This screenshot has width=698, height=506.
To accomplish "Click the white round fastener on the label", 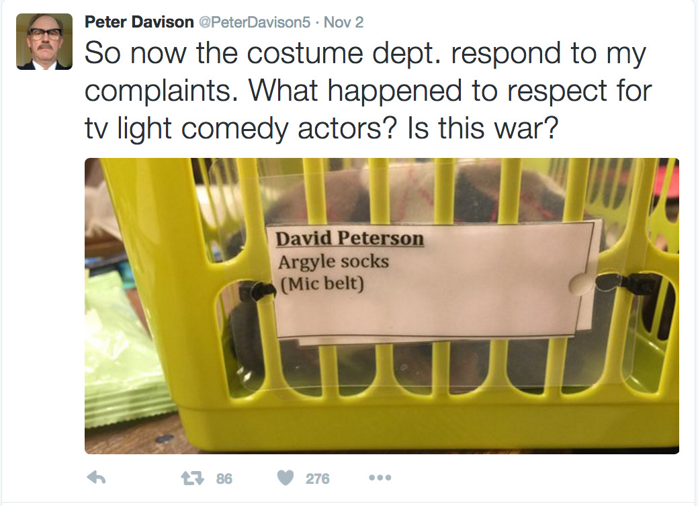I will coord(580,284).
